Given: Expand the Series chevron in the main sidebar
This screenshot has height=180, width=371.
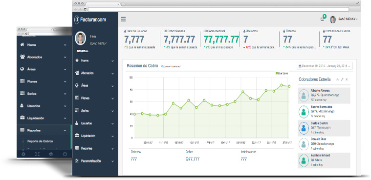Looking at the screenshot, I should click(x=112, y=111).
